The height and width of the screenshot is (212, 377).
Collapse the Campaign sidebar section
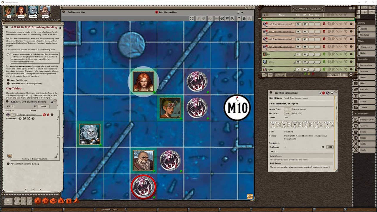click(363, 59)
